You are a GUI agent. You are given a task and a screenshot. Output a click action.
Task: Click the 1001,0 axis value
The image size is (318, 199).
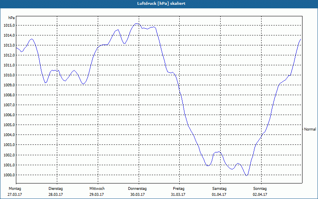pyautogui.click(x=9, y=165)
